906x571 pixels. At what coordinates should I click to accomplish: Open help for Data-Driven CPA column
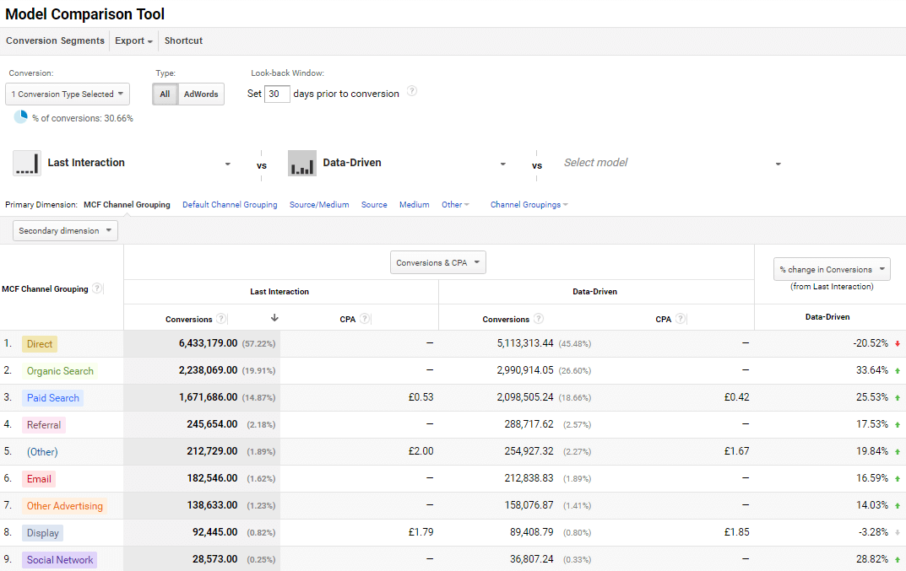pyautogui.click(x=680, y=319)
